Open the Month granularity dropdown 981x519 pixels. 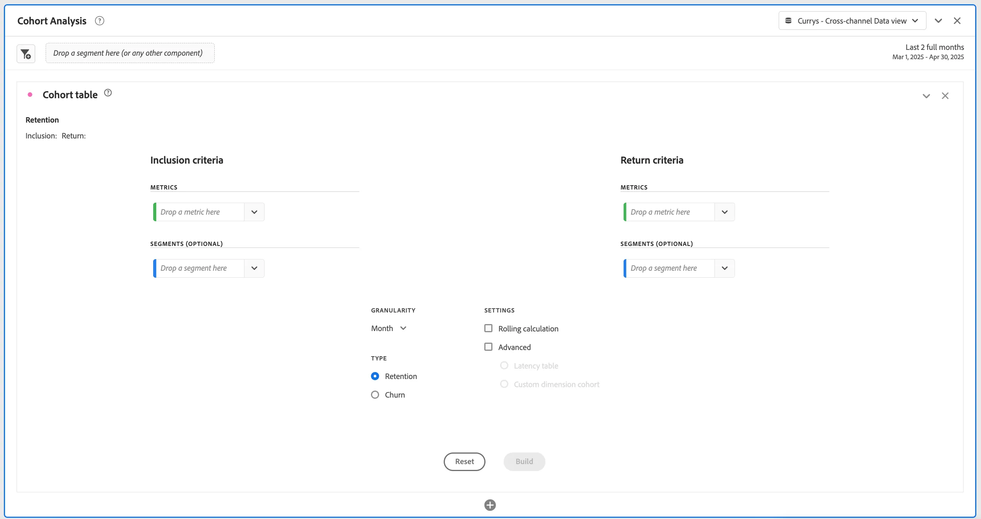click(389, 328)
